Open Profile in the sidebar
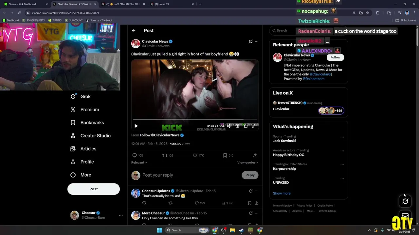The image size is (419, 235). click(x=82, y=162)
